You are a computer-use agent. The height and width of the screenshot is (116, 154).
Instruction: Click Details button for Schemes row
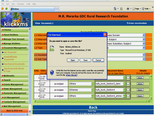pyautogui.click(x=140, y=90)
